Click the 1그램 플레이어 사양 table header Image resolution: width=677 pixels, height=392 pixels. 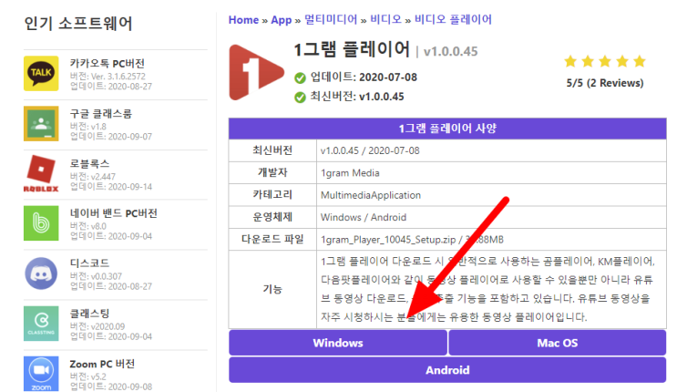447,129
